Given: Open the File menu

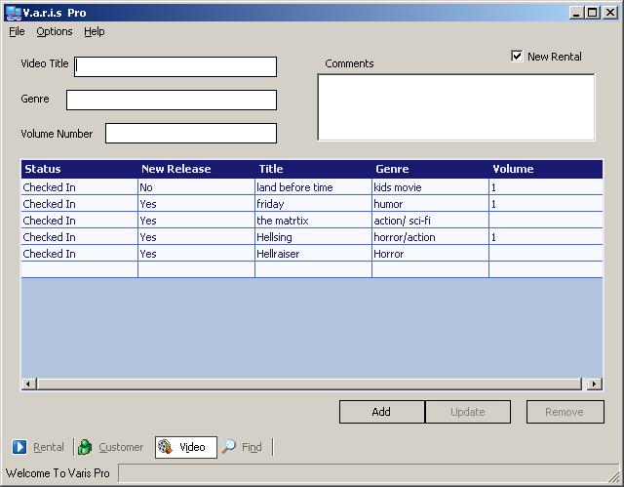Looking at the screenshot, I should coord(17,31).
